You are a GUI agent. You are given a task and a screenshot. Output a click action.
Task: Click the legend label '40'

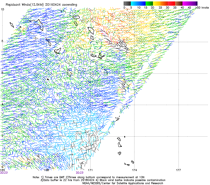[x=182, y=8]
